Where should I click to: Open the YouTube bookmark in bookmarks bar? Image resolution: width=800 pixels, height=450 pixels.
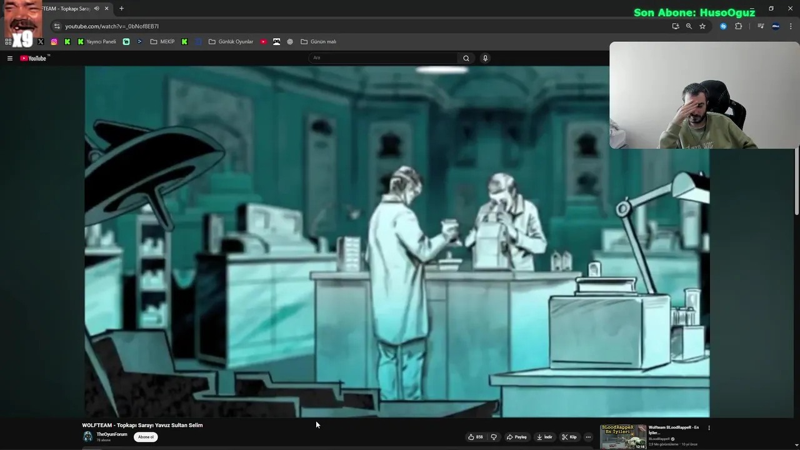(263, 42)
